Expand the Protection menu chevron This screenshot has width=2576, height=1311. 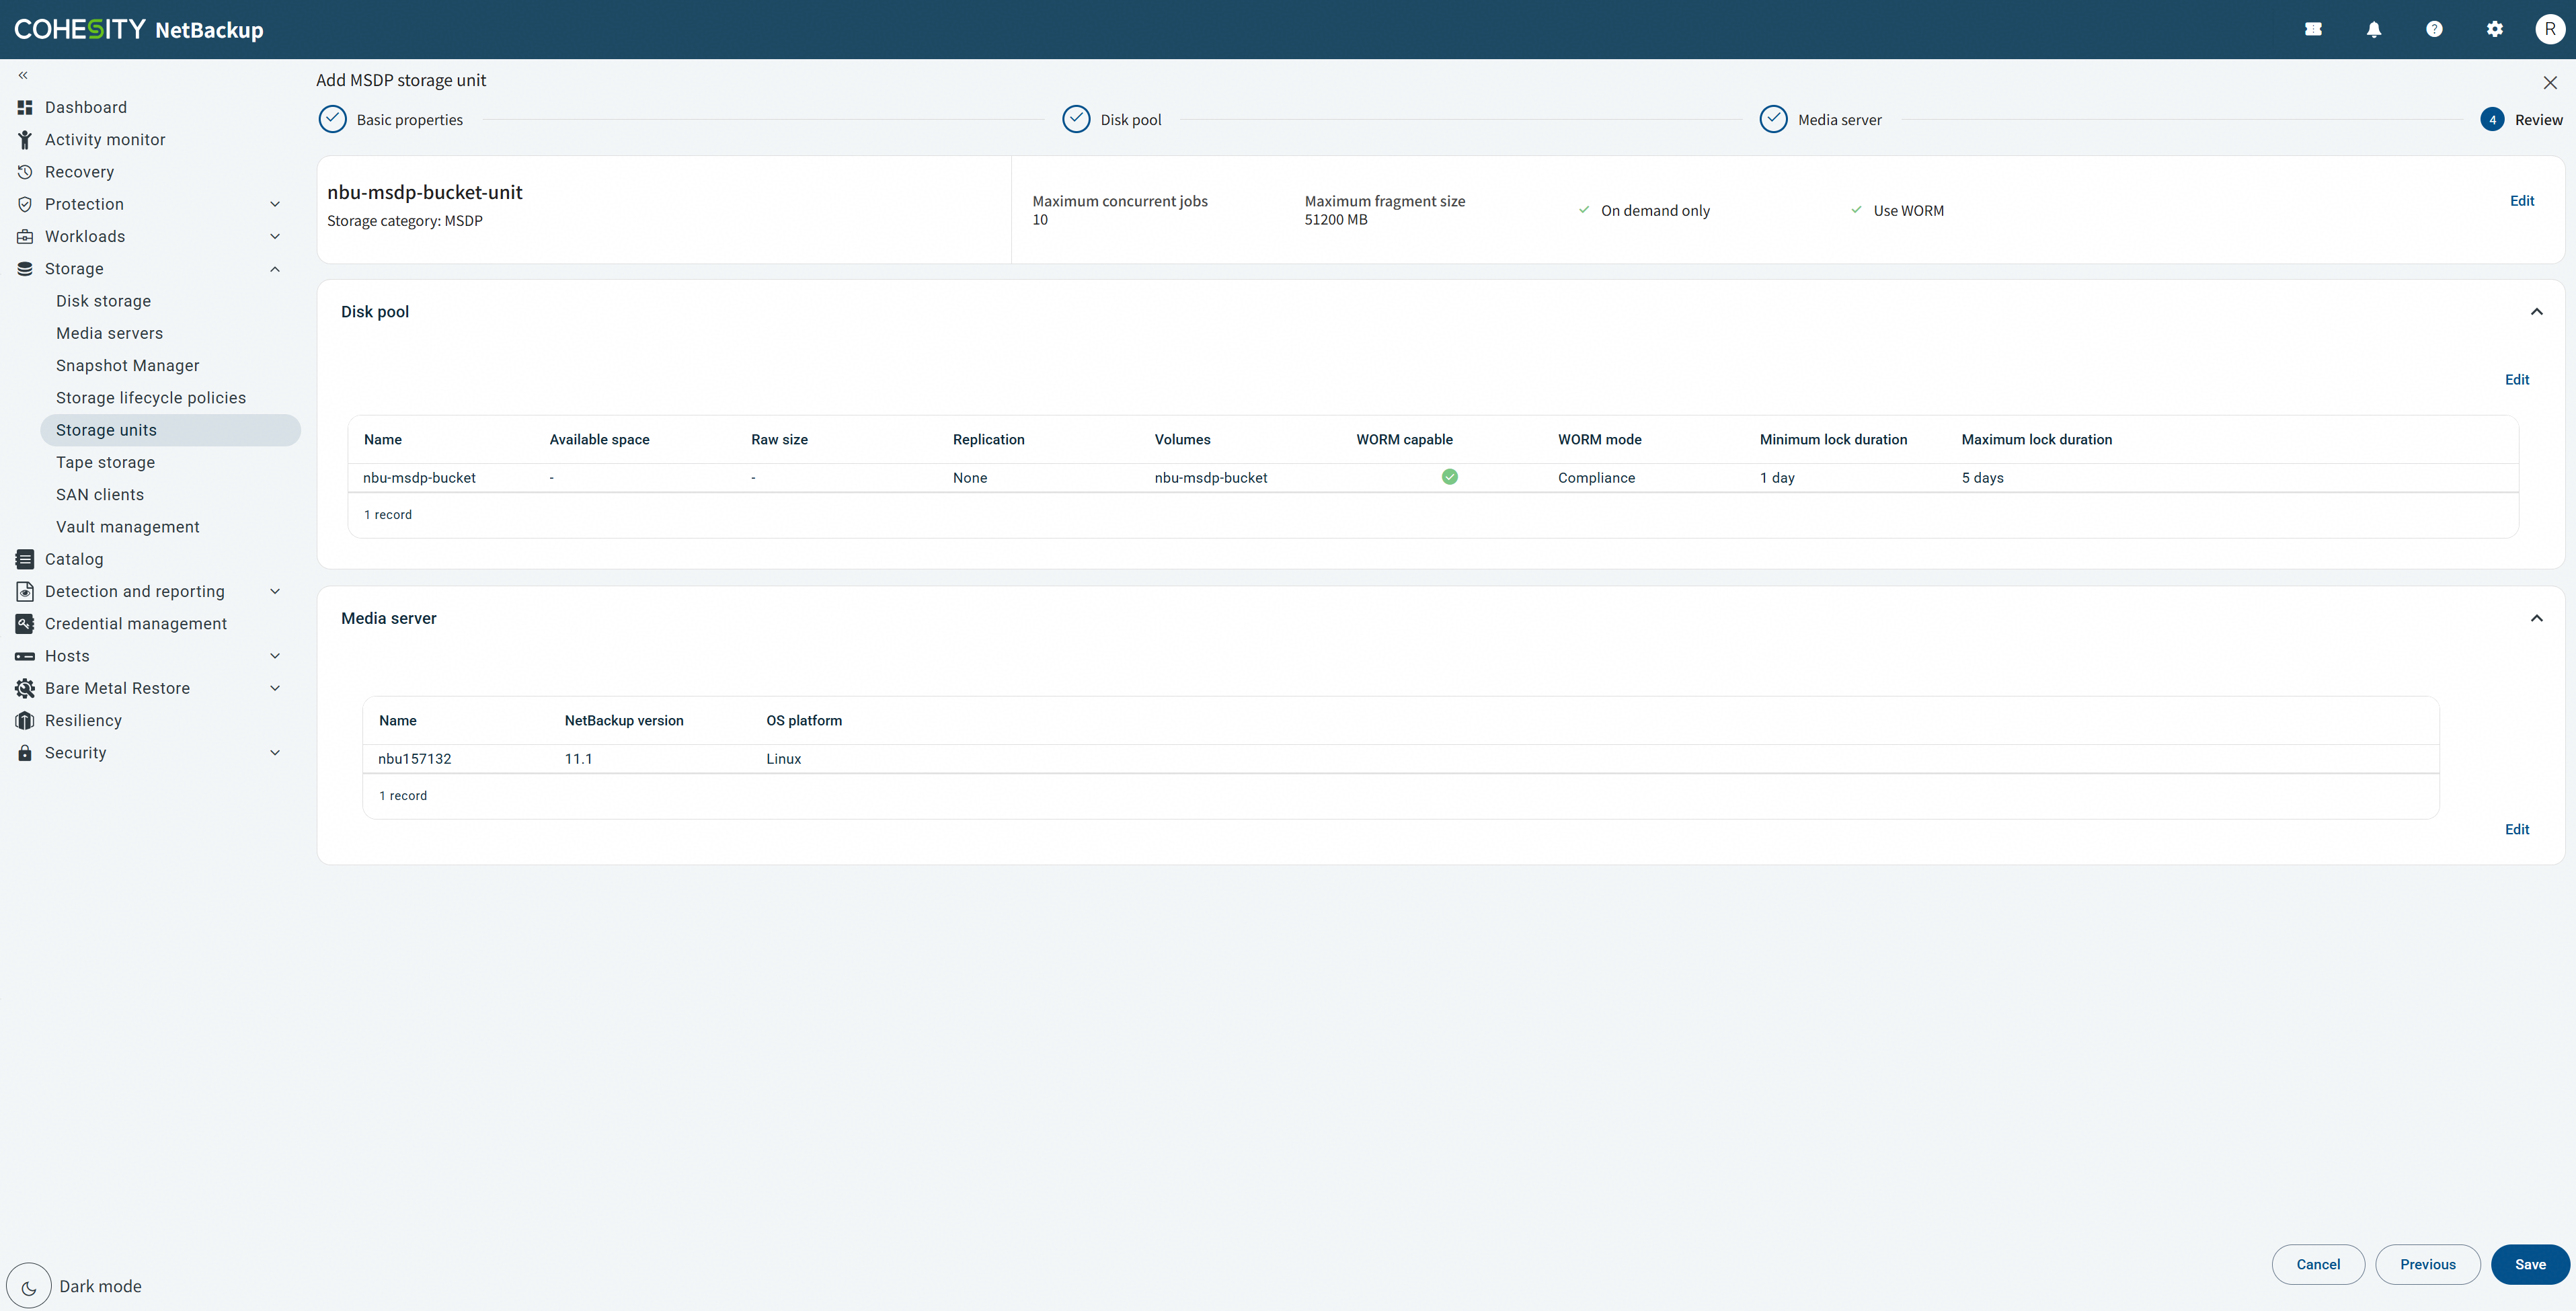point(275,204)
